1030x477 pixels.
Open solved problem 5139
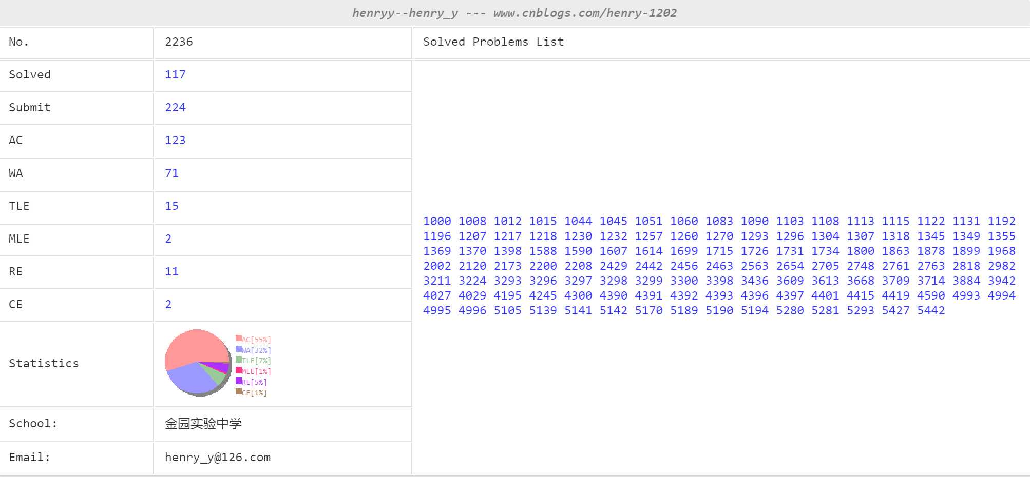click(543, 311)
